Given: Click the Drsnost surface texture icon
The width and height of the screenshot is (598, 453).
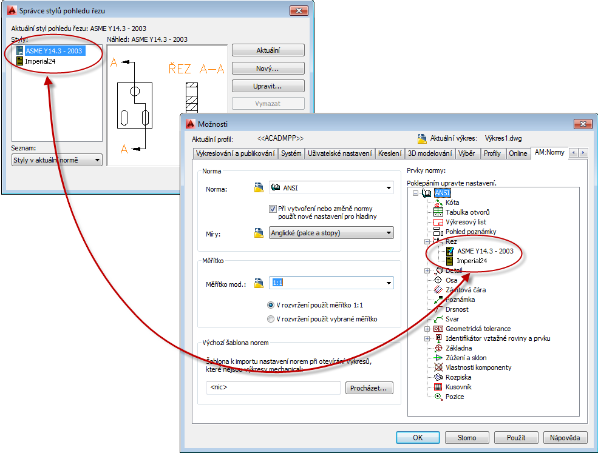Looking at the screenshot, I should point(438,309).
